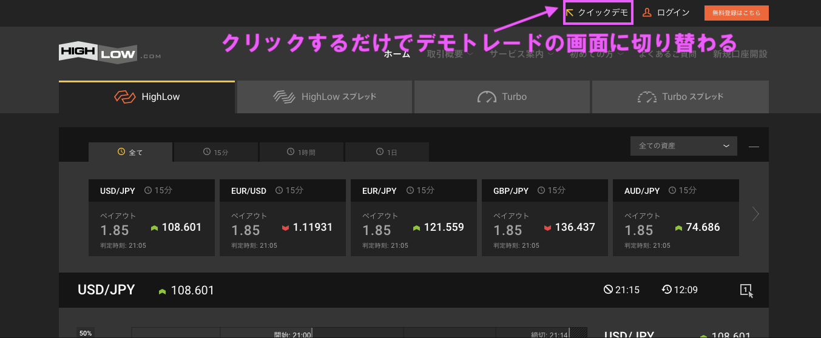Viewport: 821px width, 338px height.
Task: Click the 1.11931 rate in EUR/USD card
Action: point(313,228)
